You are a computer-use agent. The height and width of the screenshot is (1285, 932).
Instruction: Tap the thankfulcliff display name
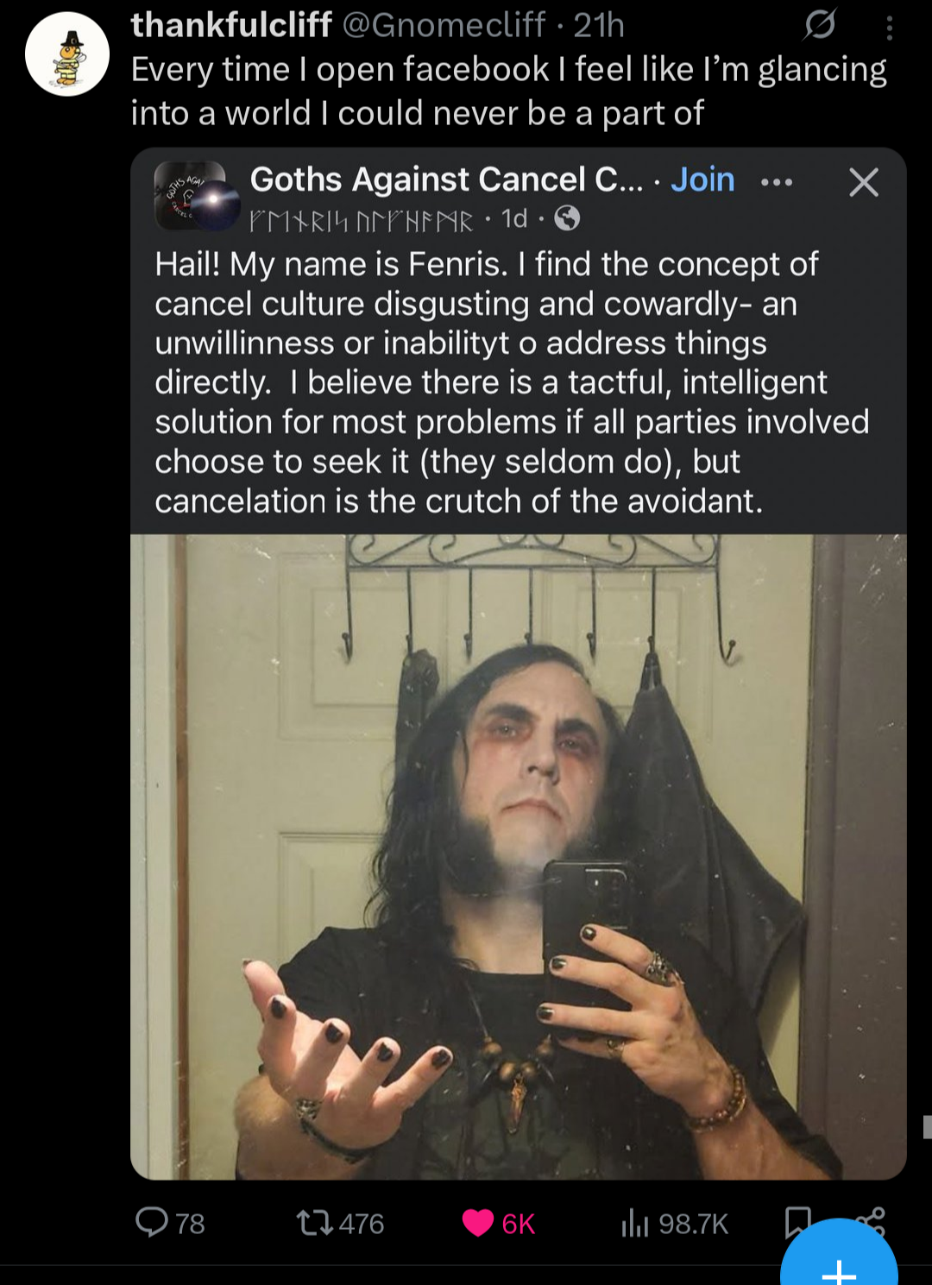230,25
